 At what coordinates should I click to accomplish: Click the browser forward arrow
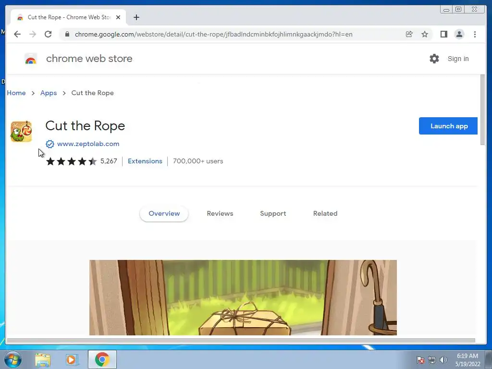coord(33,34)
